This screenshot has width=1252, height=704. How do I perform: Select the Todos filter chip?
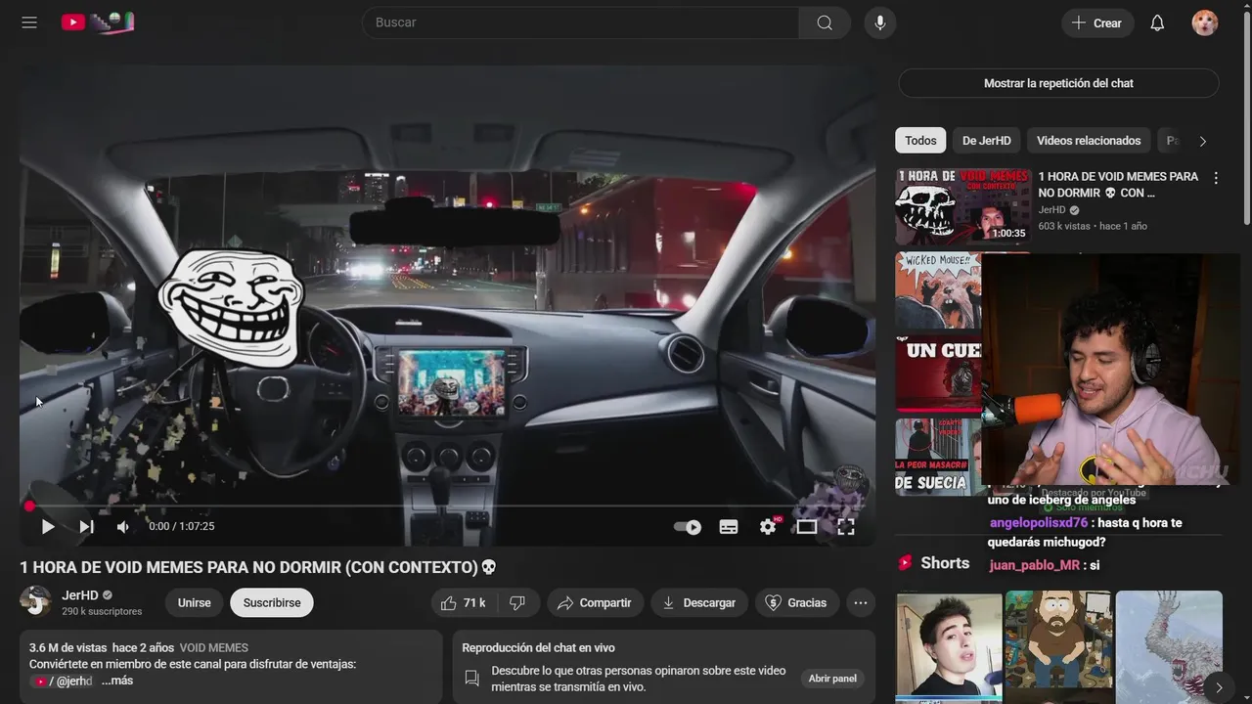[x=920, y=141]
